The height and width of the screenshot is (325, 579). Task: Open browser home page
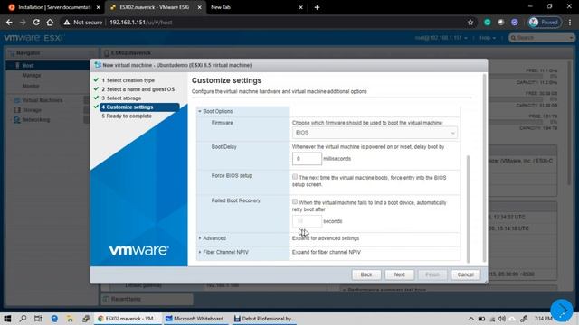50,23
